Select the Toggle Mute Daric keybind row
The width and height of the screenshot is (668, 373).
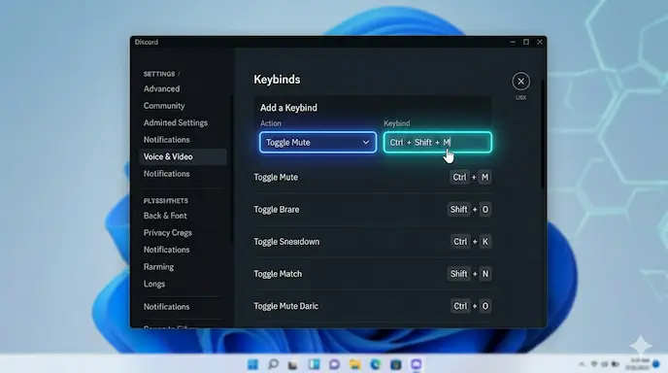tap(372, 306)
